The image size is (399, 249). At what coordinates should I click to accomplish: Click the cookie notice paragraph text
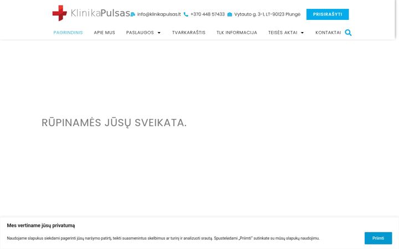(x=163, y=238)
